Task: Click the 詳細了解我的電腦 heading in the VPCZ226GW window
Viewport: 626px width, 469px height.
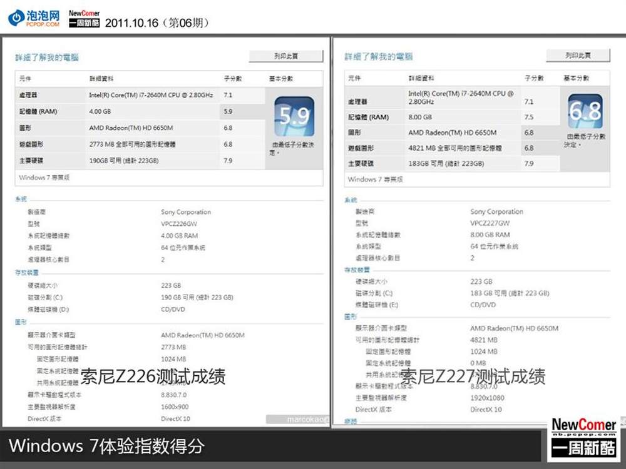Action: click(x=47, y=58)
